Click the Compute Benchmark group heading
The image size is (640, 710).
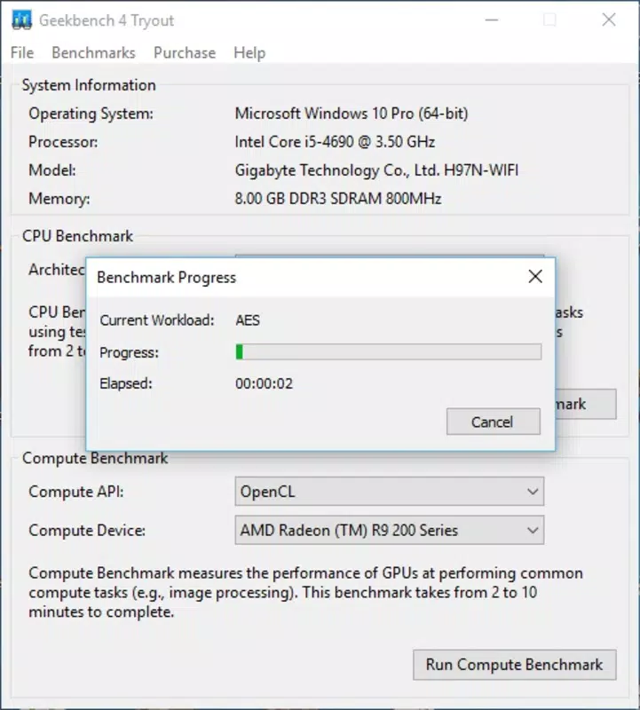(x=95, y=458)
